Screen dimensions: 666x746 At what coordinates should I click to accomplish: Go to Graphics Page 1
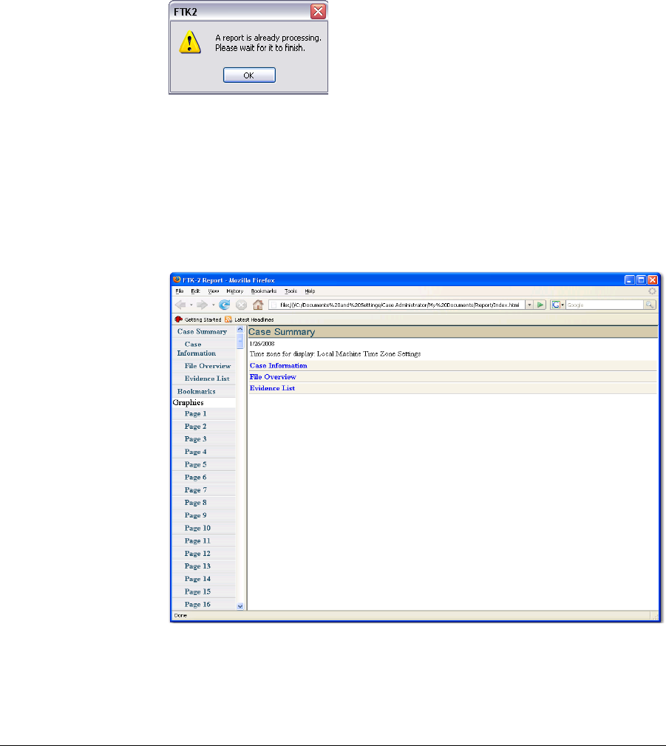point(196,414)
